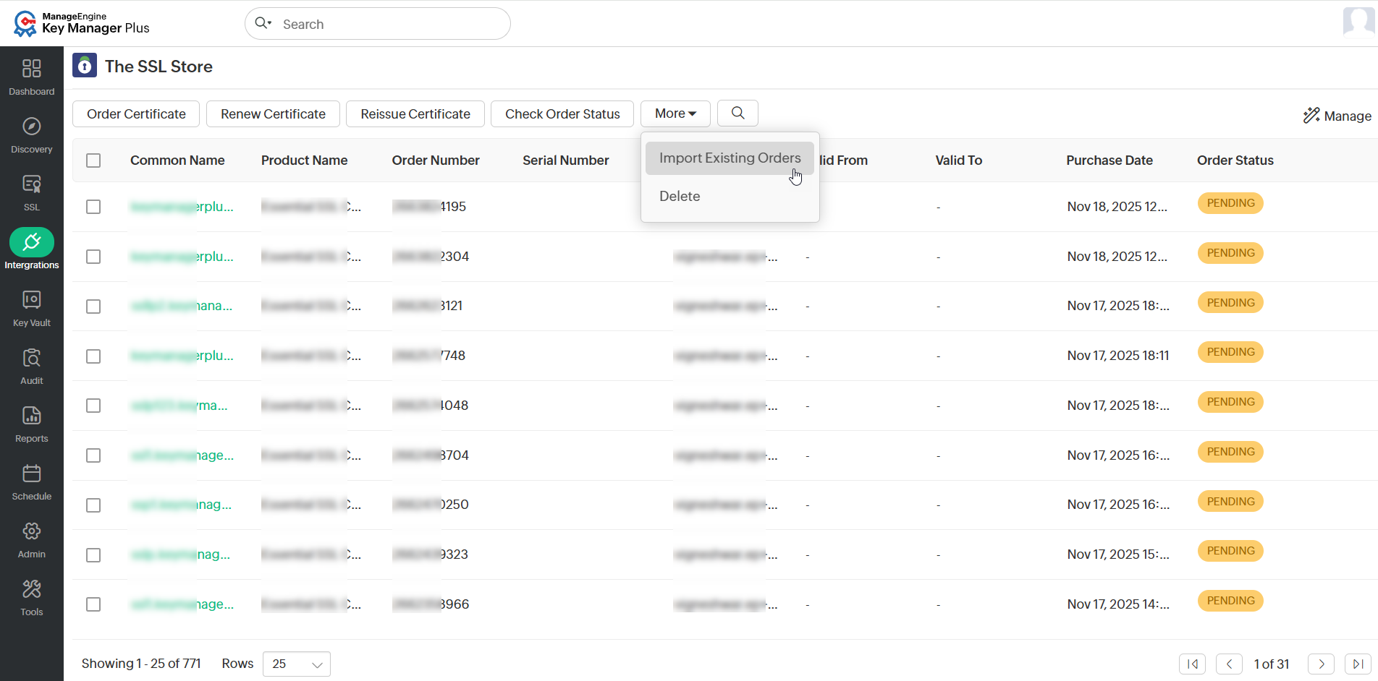Click the 'Showing 1 - 25 of 771' text
The width and height of the screenshot is (1378, 681).
coord(141,664)
